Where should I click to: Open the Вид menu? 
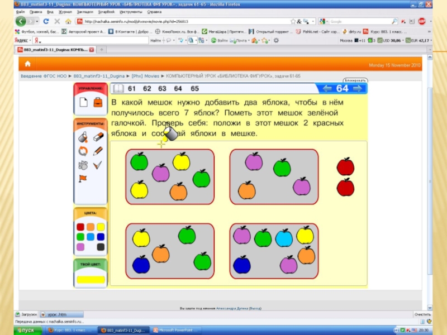pyautogui.click(x=50, y=12)
